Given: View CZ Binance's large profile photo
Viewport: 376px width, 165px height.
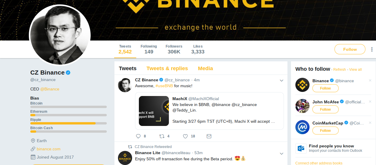Looking at the screenshot, I should pyautogui.click(x=60, y=35).
